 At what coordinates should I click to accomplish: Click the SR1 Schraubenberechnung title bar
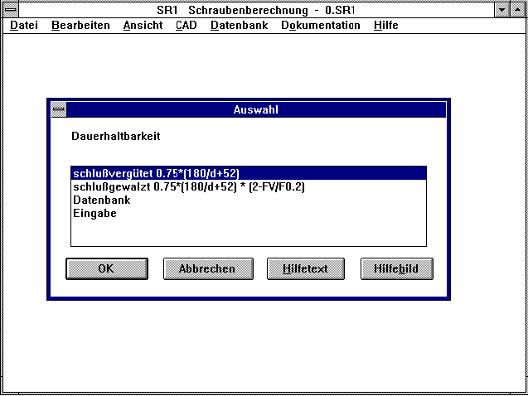pyautogui.click(x=256, y=10)
